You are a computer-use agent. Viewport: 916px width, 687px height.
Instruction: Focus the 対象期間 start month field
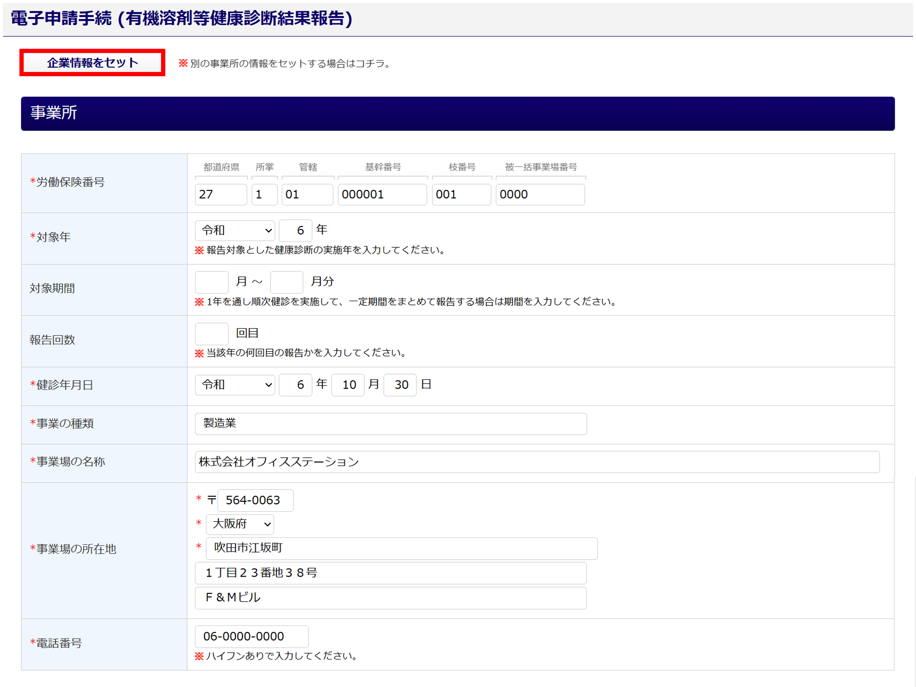coord(212,282)
